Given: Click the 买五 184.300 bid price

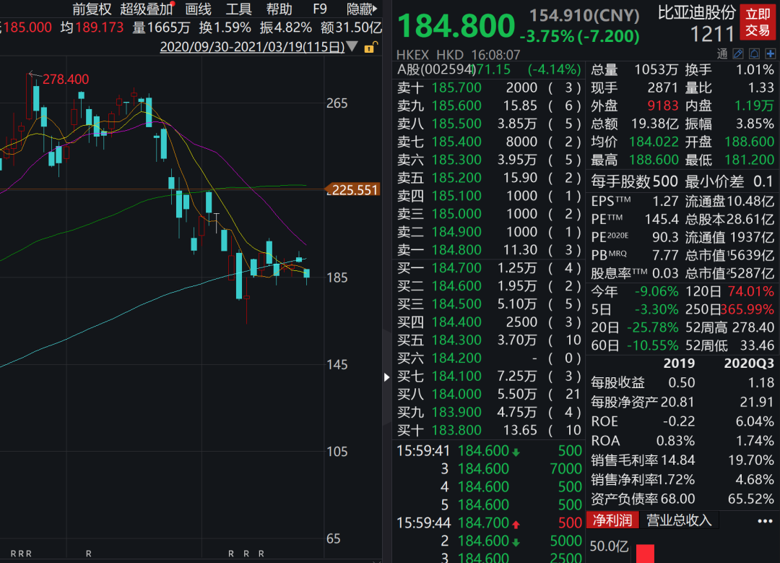Looking at the screenshot, I should tap(456, 340).
